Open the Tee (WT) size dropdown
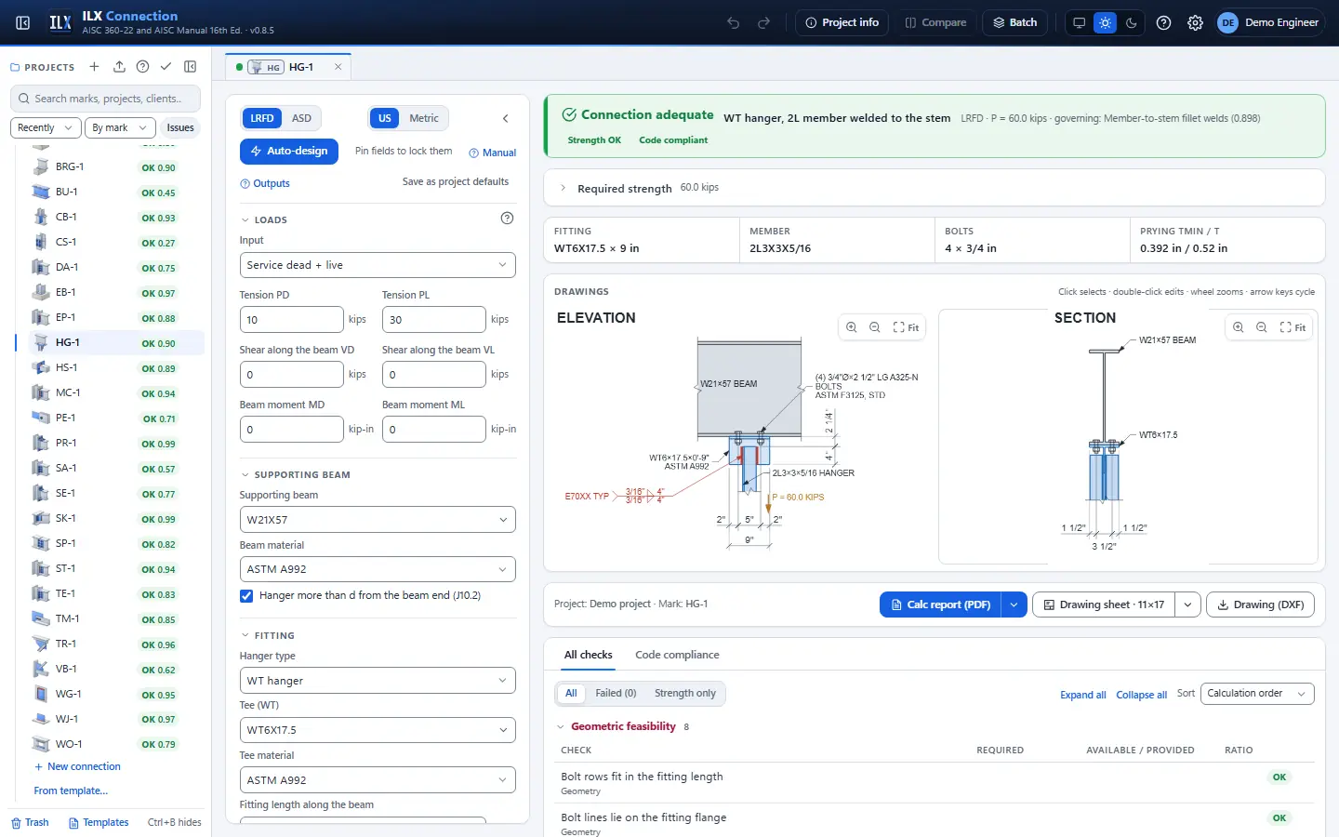The height and width of the screenshot is (837, 1339). [378, 730]
